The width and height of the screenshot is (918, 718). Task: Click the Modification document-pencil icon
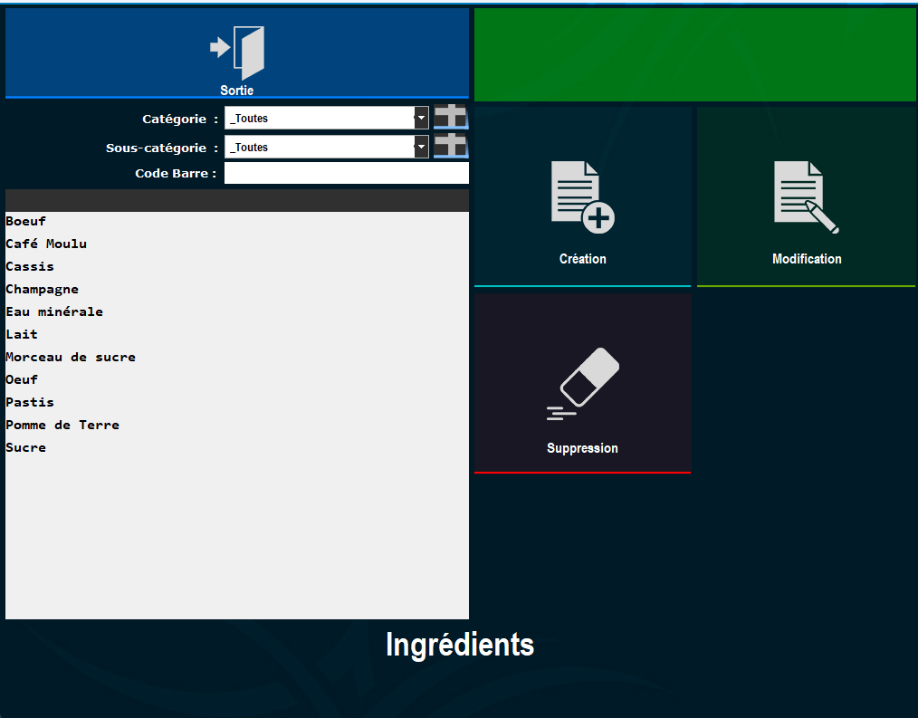tap(806, 196)
